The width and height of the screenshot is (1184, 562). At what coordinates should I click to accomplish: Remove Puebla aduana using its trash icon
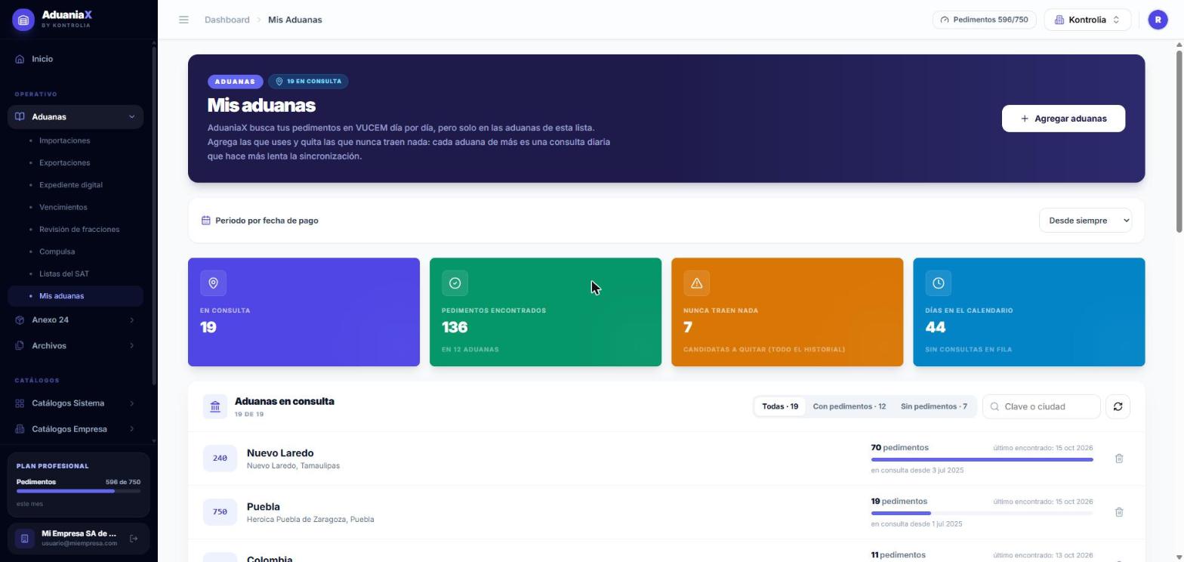1119,512
